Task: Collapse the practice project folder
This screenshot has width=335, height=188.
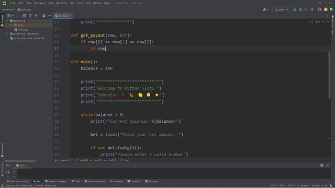Action: (x=7, y=21)
